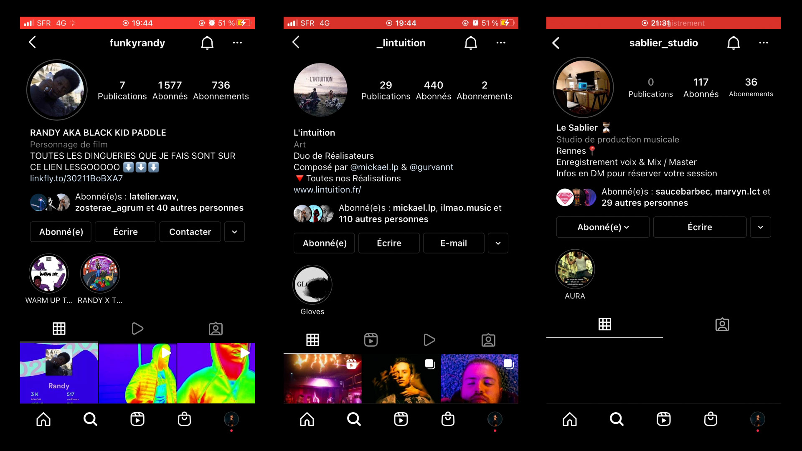Open purple face post on _lintuition
This screenshot has height=451, width=802.
[x=480, y=379]
